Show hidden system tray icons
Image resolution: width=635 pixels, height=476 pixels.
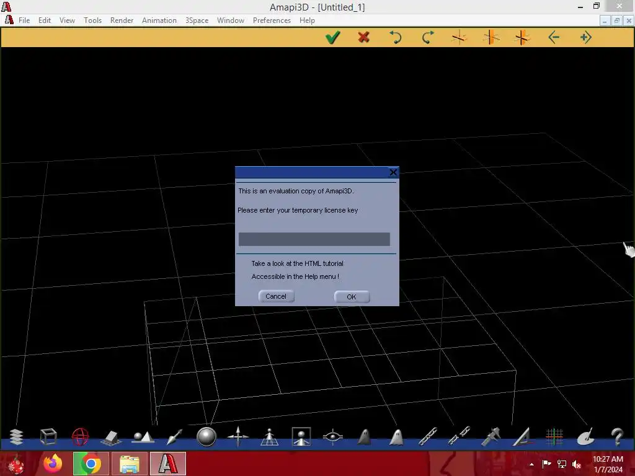(531, 464)
